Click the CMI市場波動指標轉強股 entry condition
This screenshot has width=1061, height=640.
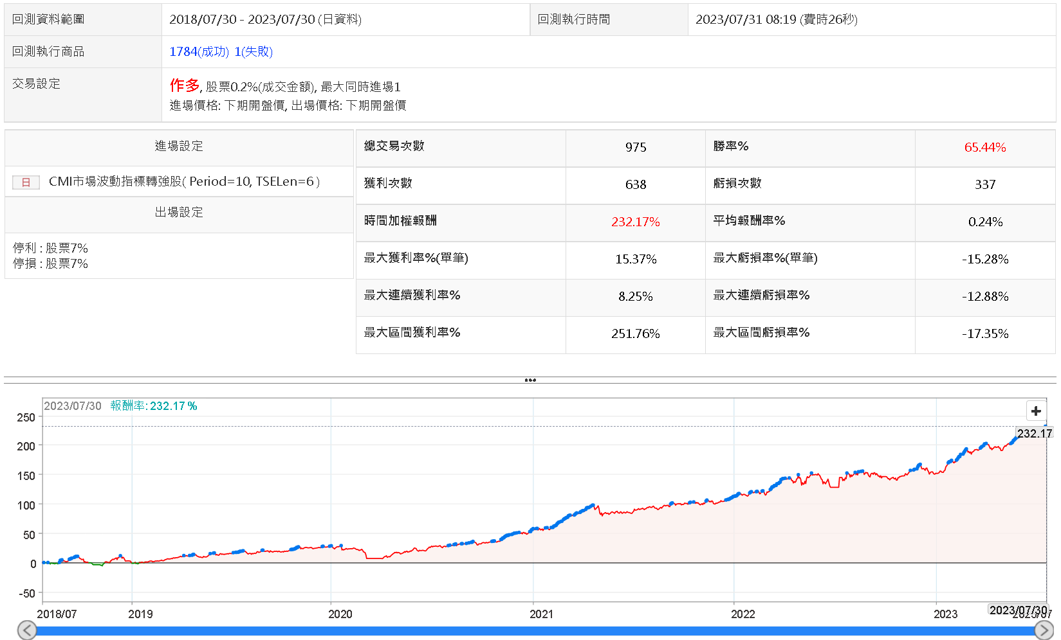[x=184, y=182]
